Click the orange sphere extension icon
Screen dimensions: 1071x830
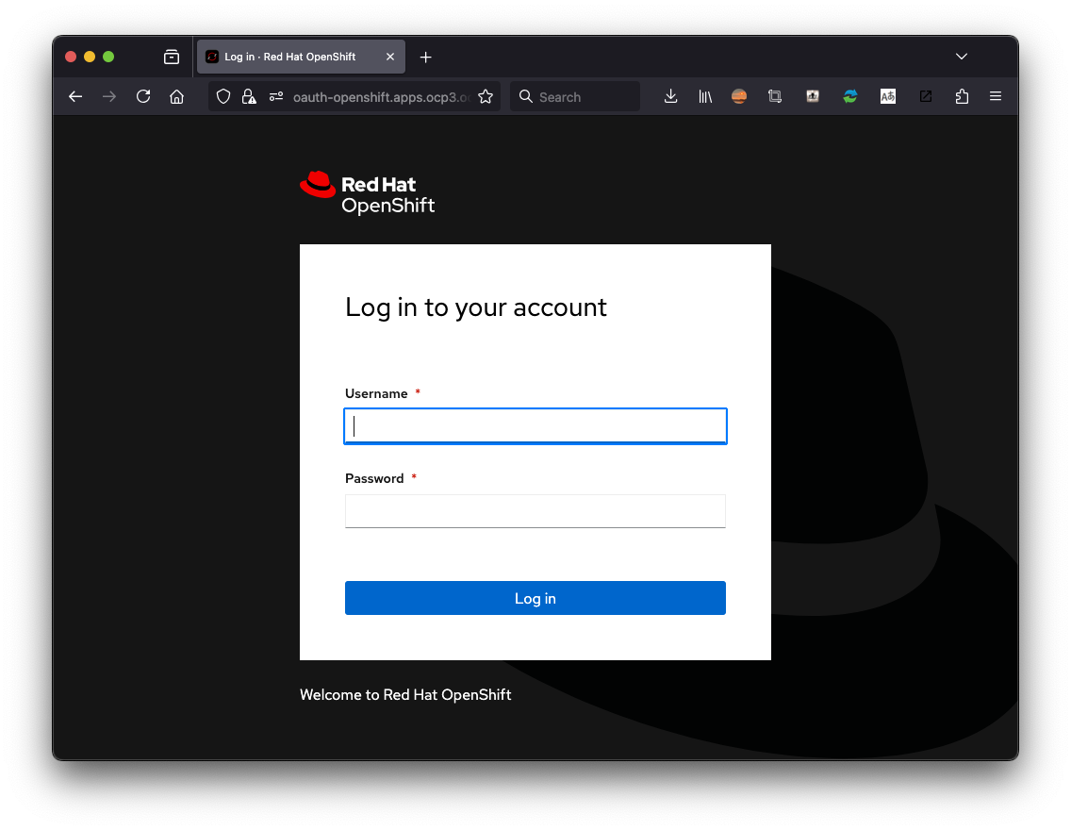tap(739, 97)
